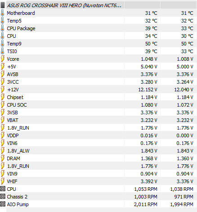The image size is (197, 212).
Task: Click the fan icon next to Chassis 2
Action: [x=3, y=196]
